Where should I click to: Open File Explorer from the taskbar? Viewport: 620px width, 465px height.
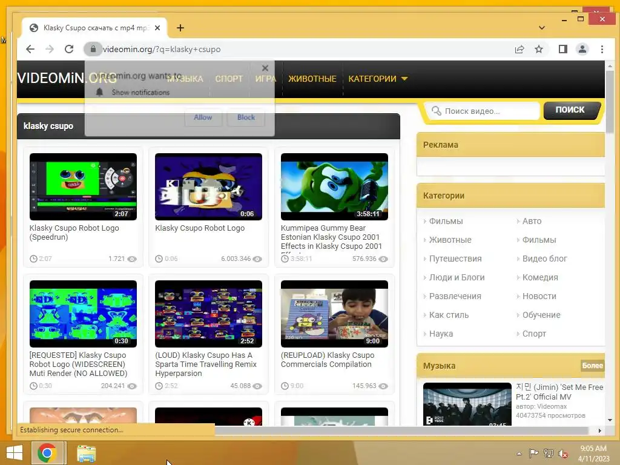pos(86,453)
